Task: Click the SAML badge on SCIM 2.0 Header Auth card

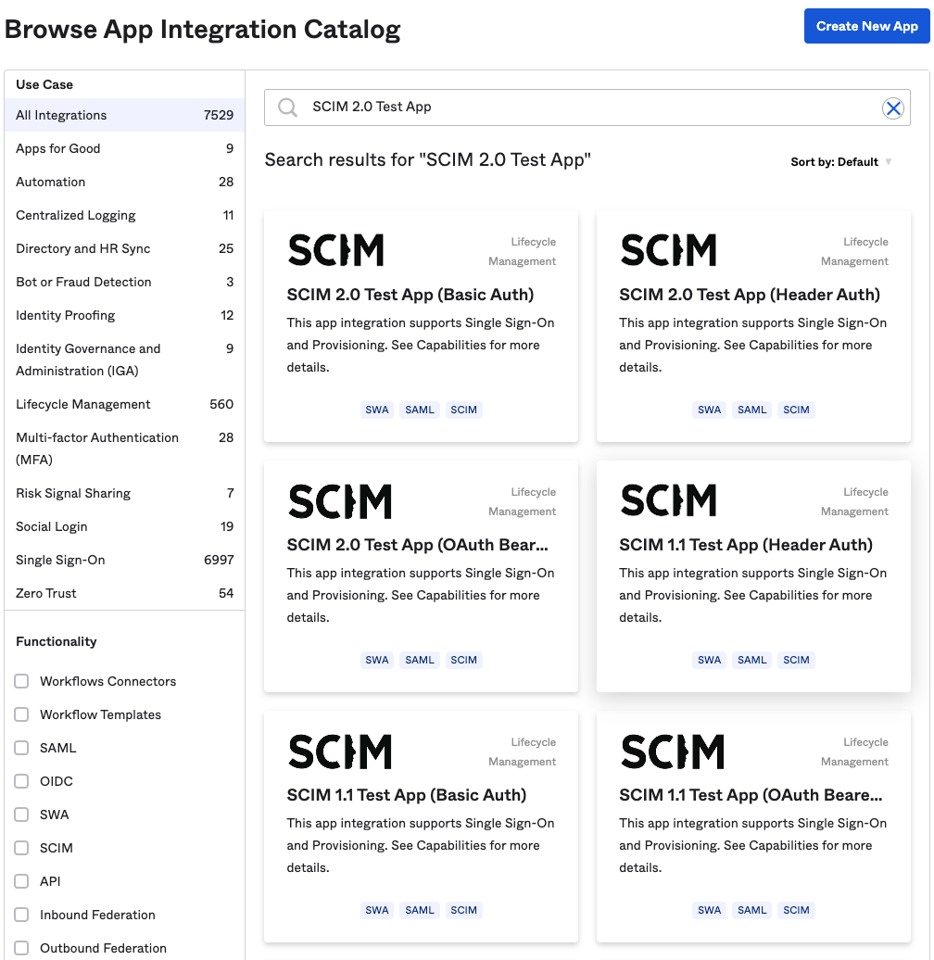Action: 751,410
